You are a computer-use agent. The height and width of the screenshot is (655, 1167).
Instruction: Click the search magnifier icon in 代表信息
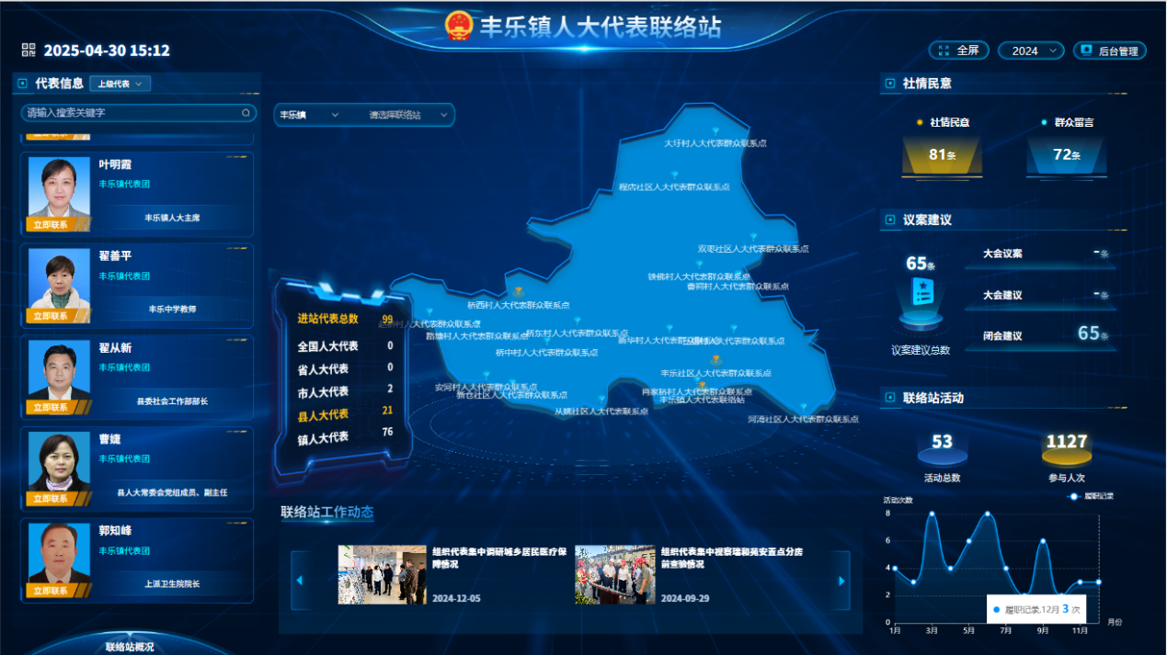246,113
